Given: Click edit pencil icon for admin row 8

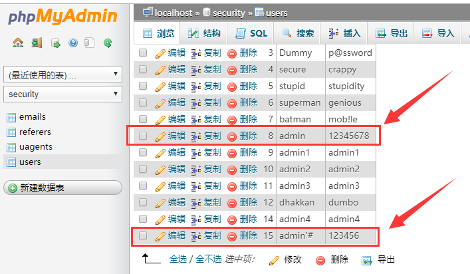Looking at the screenshot, I should point(160,136).
